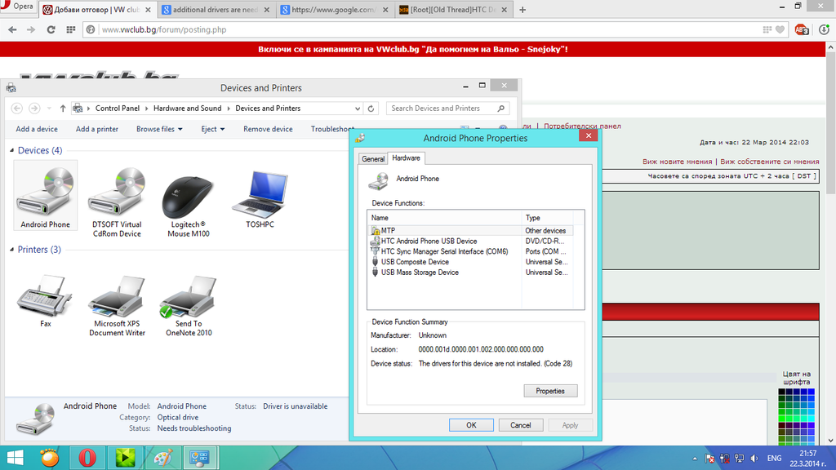Switch to the google.com browser tab
836x470 pixels.
coord(335,10)
